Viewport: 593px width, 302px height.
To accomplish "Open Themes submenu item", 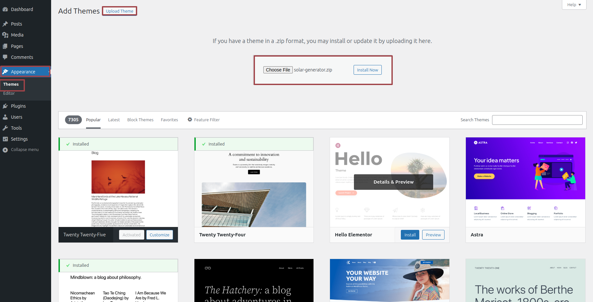I will [11, 84].
